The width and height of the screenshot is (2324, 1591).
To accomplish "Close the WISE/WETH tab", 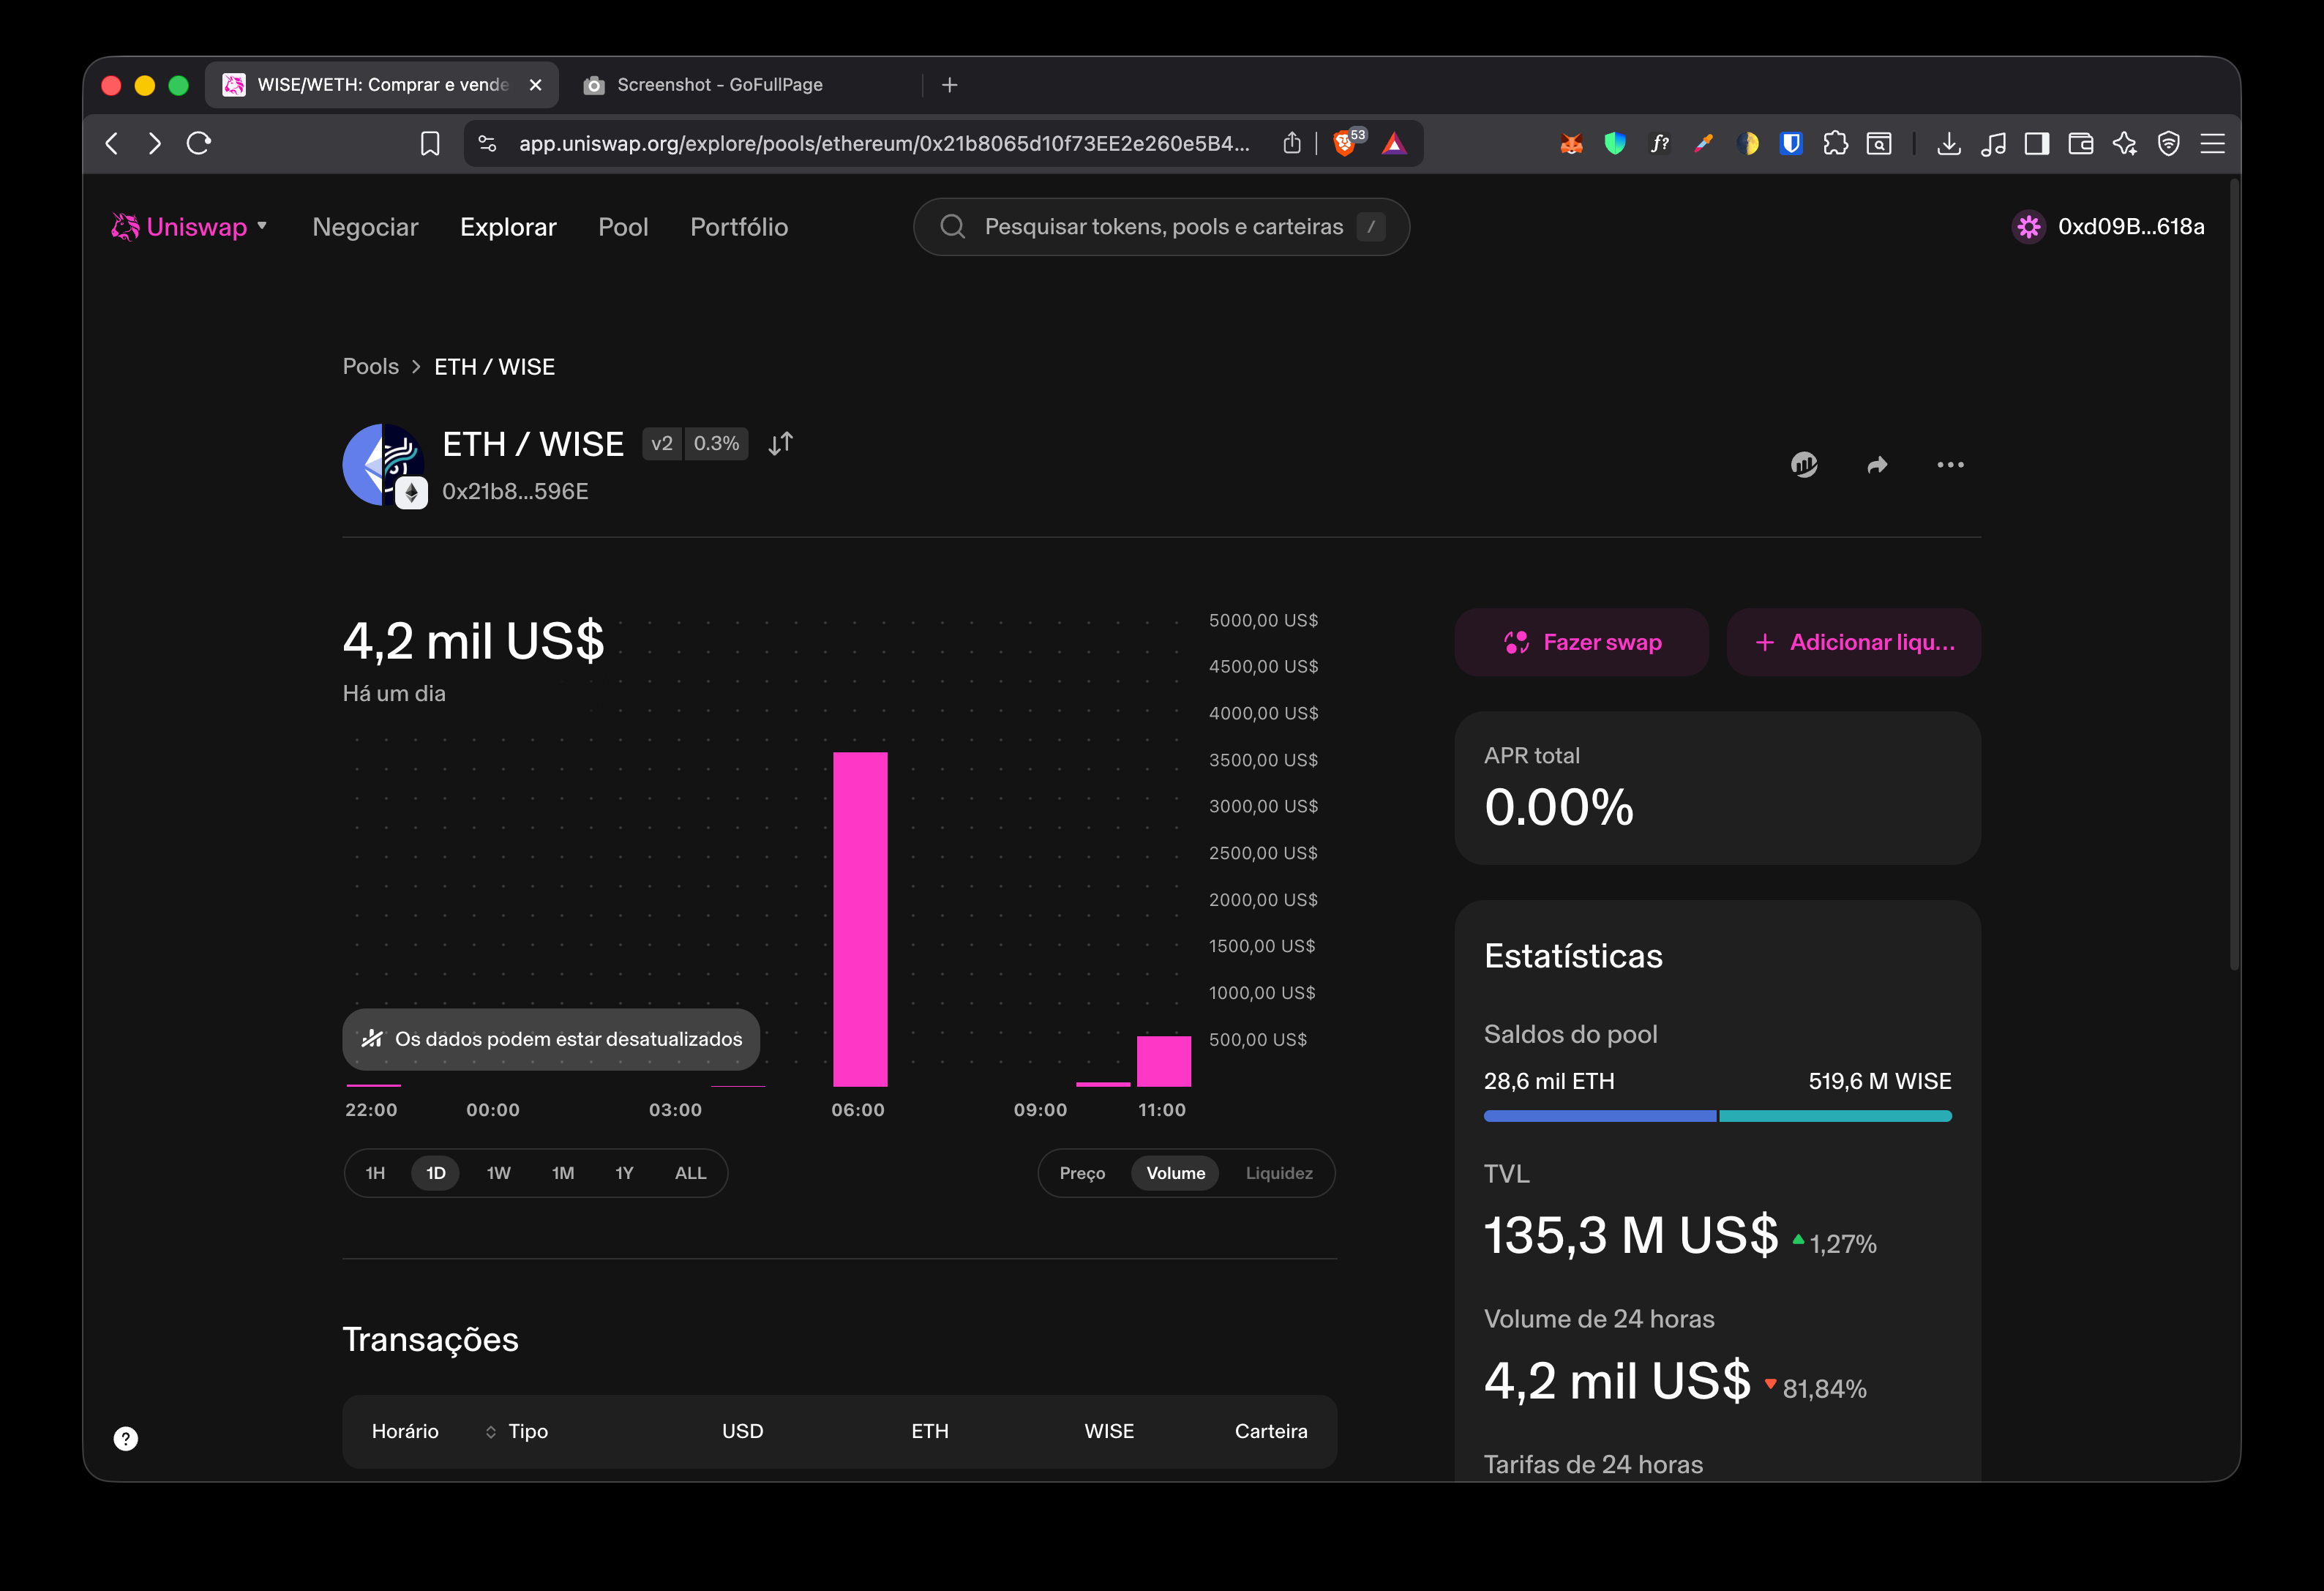I will tap(535, 85).
